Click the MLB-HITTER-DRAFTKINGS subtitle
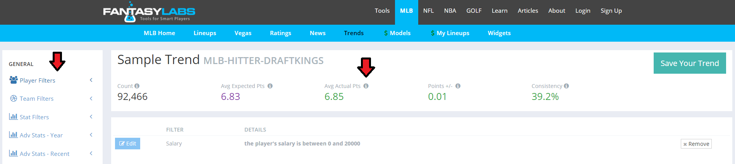735x164 pixels. pos(263,61)
